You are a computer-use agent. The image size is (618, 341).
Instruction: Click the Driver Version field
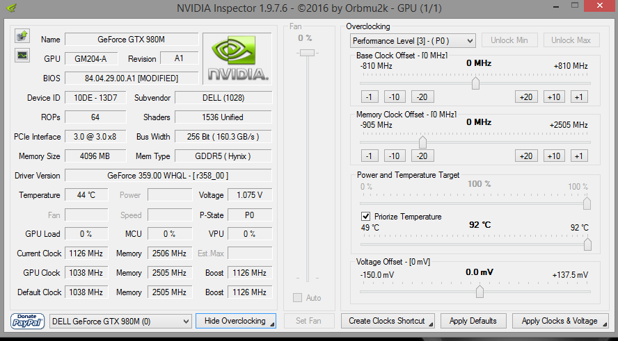[168, 176]
